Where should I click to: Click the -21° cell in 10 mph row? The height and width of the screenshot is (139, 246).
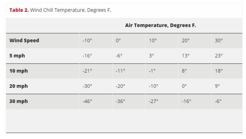click(x=88, y=71)
